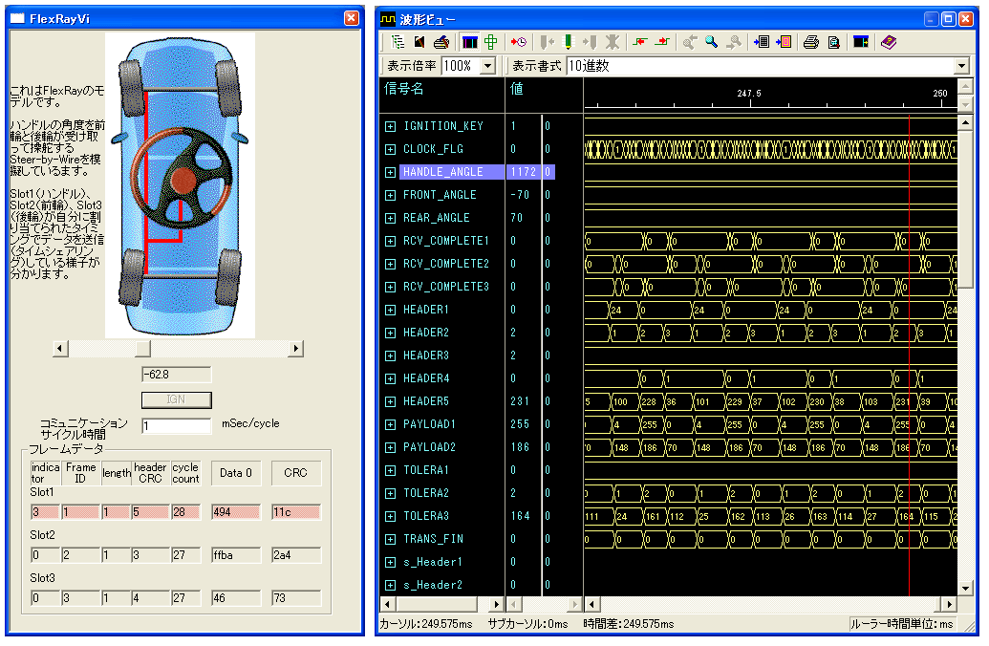Click the Slot2 CRC field showing 2a4
Viewport: 989px width, 646px height.
point(296,555)
